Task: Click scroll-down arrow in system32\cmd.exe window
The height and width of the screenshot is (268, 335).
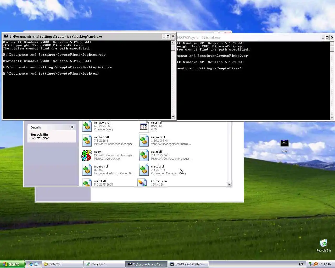Action: tap(332, 118)
